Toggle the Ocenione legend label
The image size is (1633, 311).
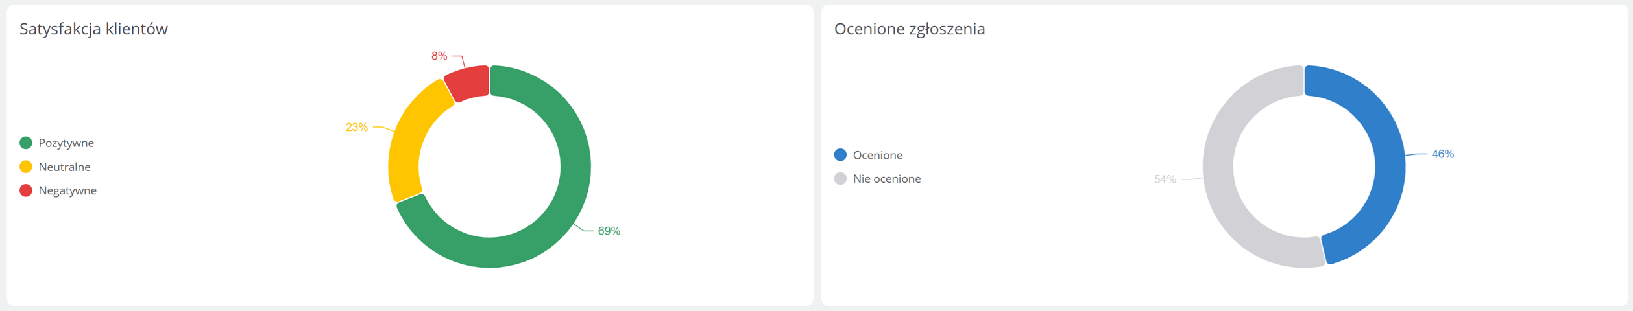point(877,155)
